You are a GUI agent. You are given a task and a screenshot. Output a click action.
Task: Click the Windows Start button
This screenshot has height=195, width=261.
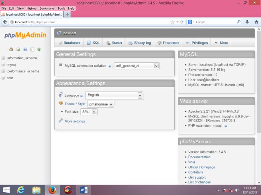tap(6, 190)
